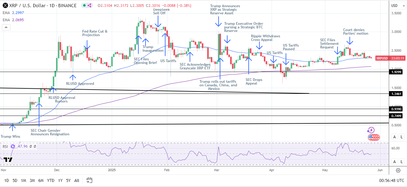This screenshot has width=407, height=187.
Task: Click the US flag economic events icon
Action: (372, 137)
